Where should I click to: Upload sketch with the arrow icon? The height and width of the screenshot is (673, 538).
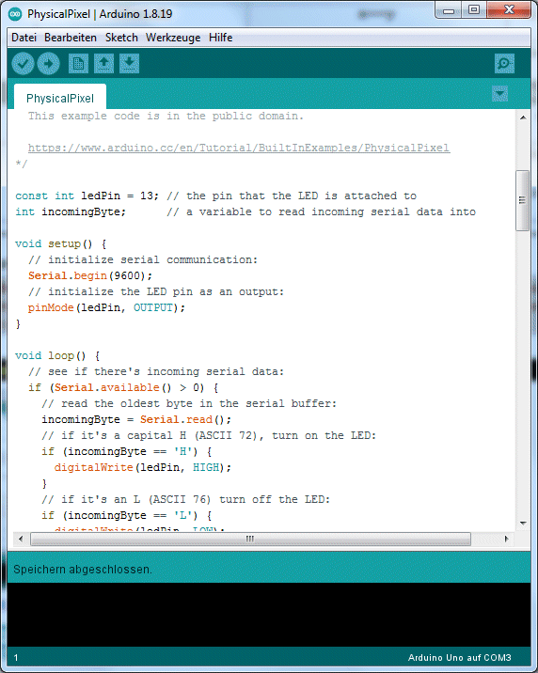click(x=48, y=64)
